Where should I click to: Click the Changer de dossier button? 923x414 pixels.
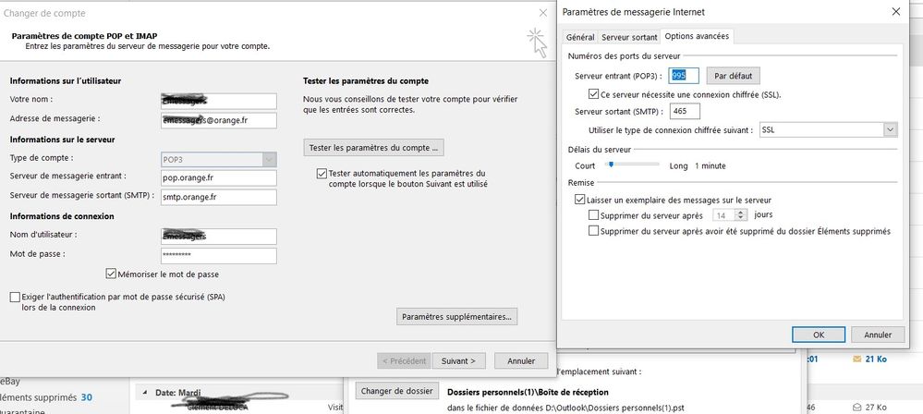[x=396, y=391]
